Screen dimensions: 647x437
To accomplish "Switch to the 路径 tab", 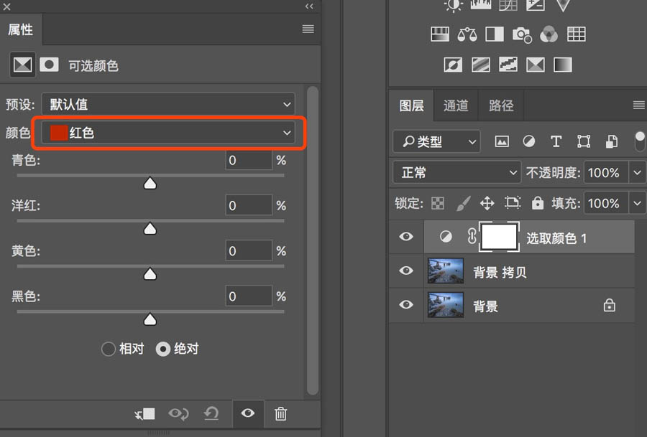I will click(x=501, y=105).
